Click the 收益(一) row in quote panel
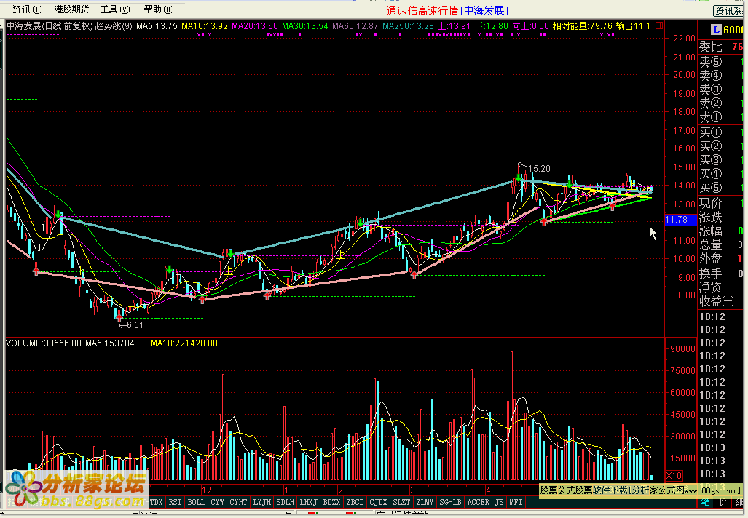Screen dimensions: 748x518 tap(721, 301)
